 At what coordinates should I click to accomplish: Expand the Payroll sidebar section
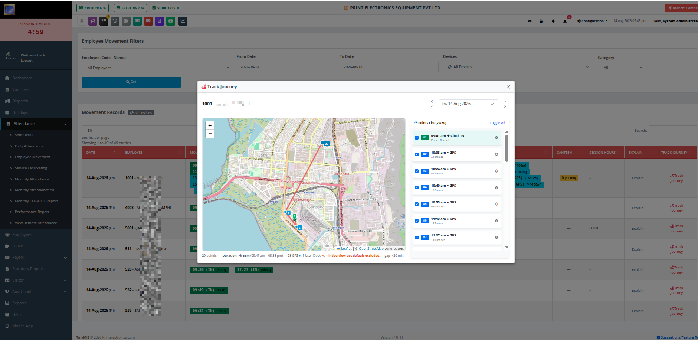pos(36,257)
